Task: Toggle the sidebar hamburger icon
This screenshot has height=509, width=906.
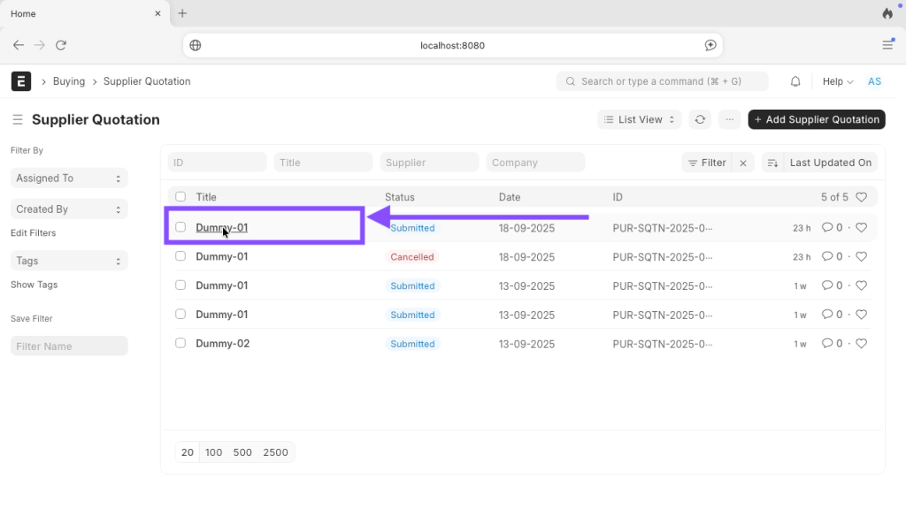Action: (x=17, y=119)
